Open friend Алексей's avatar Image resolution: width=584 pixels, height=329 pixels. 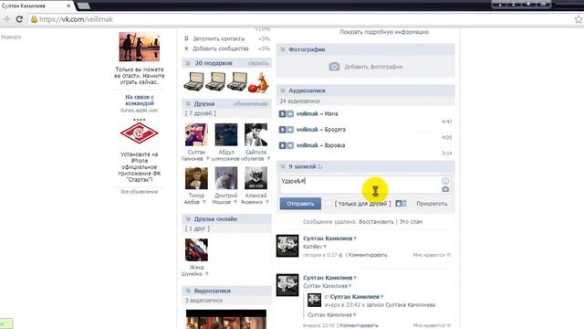(x=255, y=178)
